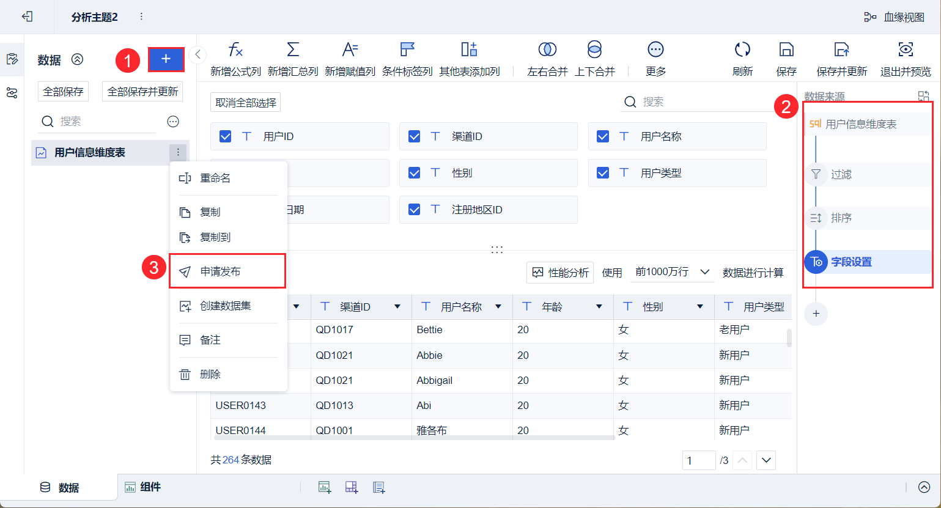The height and width of the screenshot is (508, 941).
Task: Click 左右合并 join icon
Action: point(547,50)
